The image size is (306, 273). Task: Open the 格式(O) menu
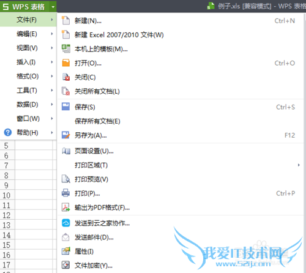(x=28, y=76)
